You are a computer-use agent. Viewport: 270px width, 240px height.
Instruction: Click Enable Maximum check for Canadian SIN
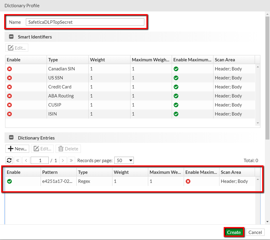tap(176, 69)
